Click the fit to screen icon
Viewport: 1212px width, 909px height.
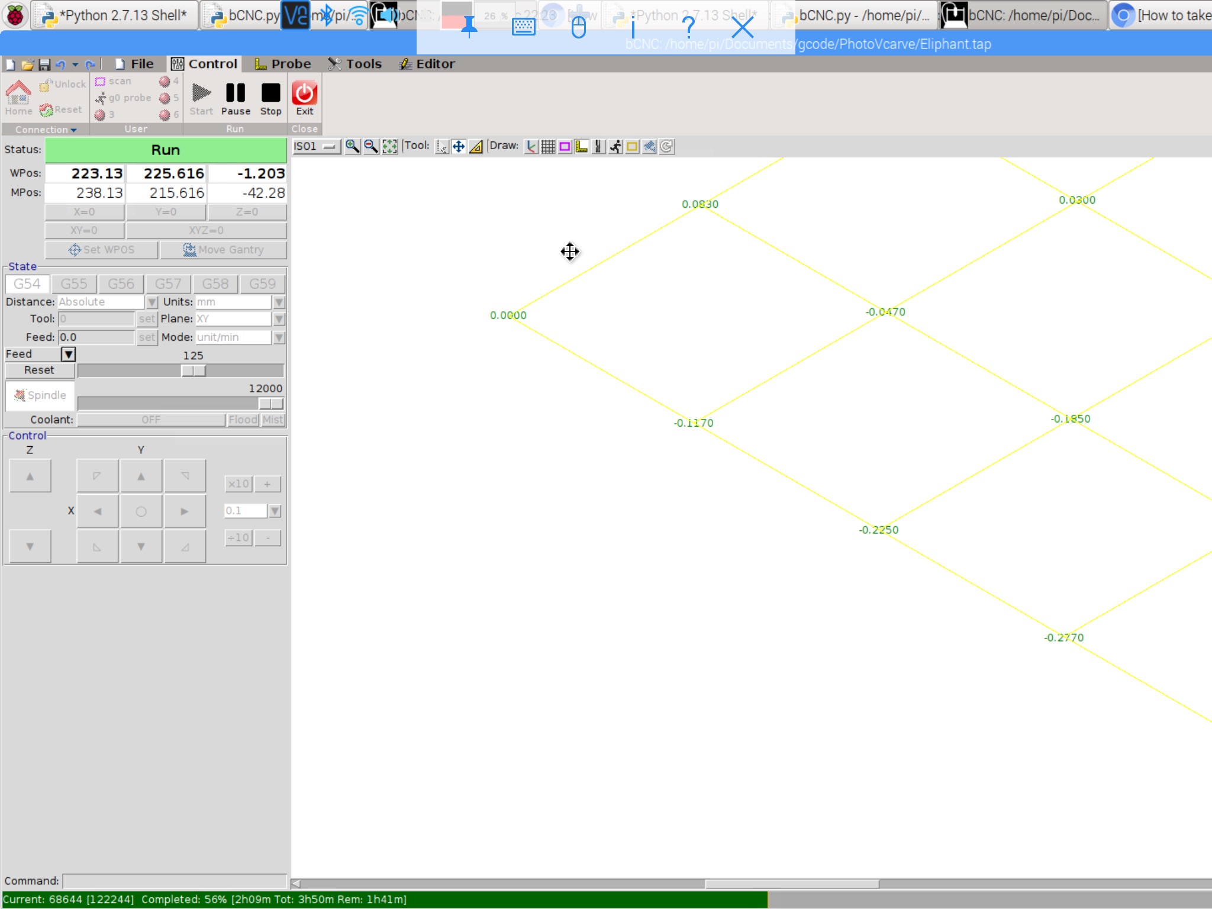(390, 147)
